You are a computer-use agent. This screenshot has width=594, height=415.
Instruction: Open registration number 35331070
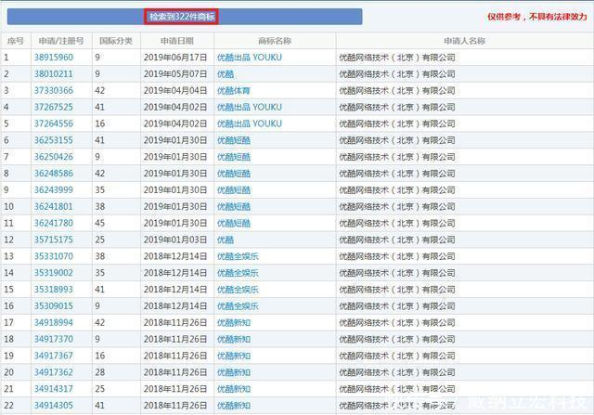click(x=54, y=256)
